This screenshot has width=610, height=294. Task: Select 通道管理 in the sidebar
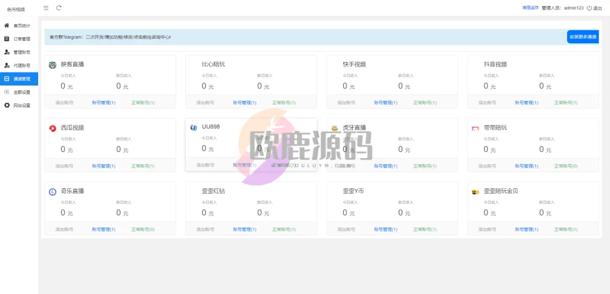coord(19,79)
